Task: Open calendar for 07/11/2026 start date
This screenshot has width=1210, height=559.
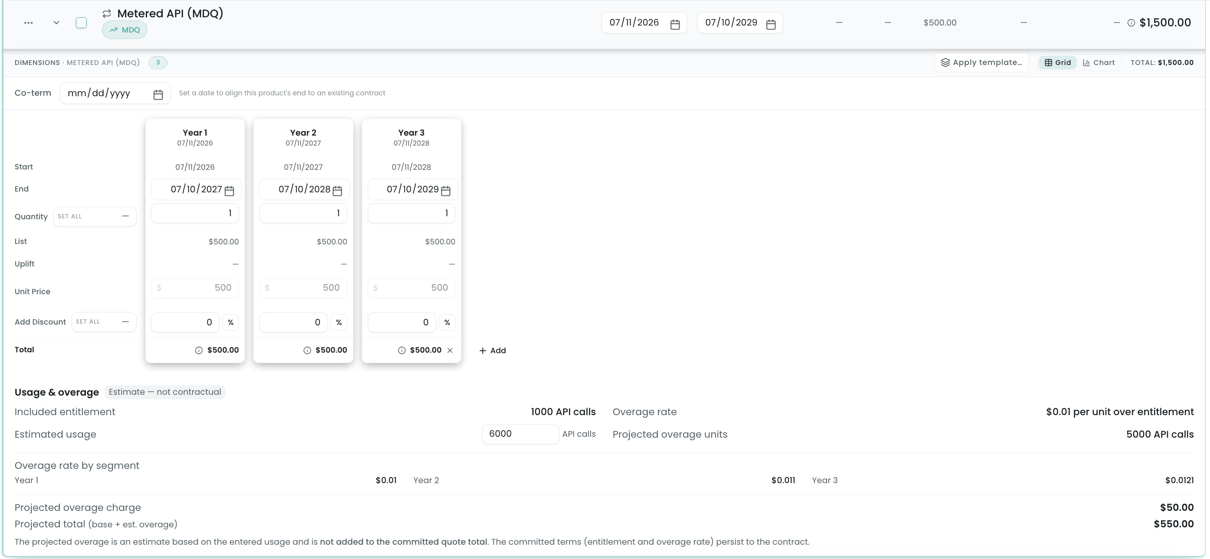Action: coord(675,24)
